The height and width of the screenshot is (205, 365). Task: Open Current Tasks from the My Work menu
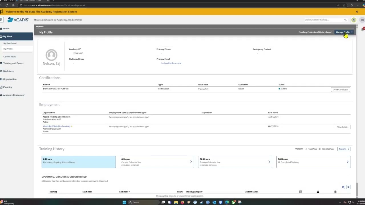coord(9,56)
